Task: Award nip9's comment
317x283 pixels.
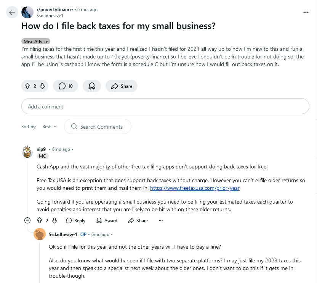Action: (x=107, y=220)
